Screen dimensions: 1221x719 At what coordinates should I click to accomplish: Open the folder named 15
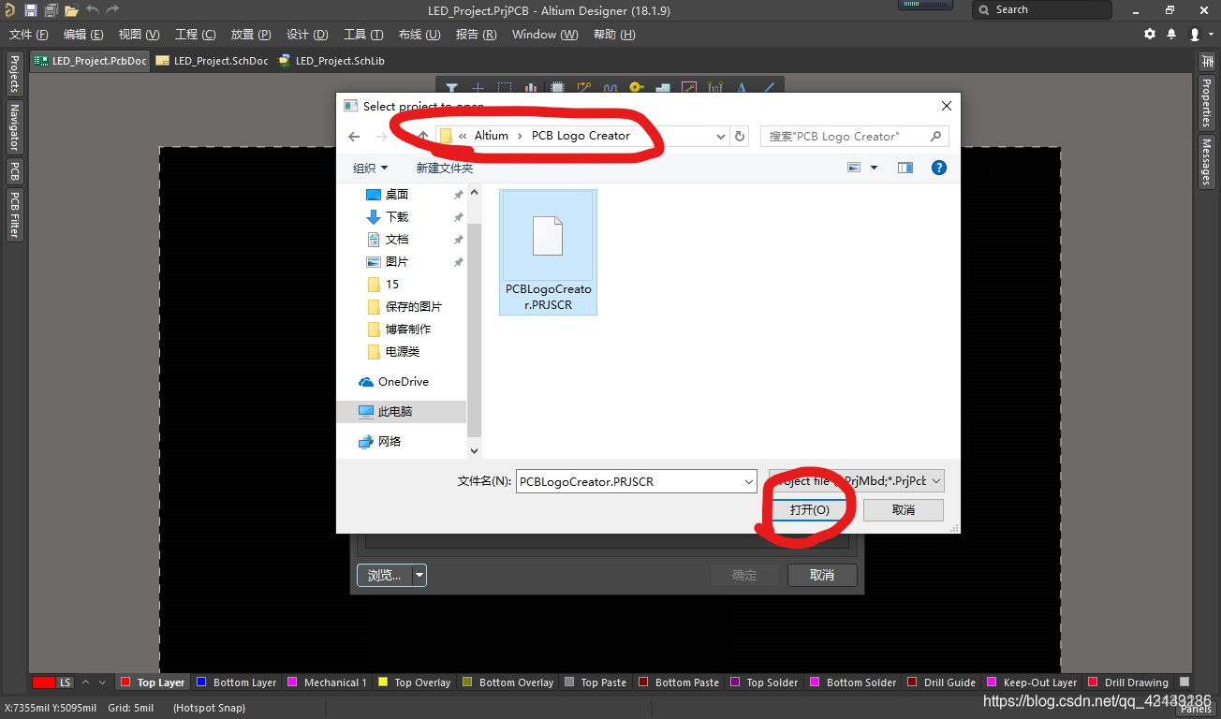tap(391, 284)
